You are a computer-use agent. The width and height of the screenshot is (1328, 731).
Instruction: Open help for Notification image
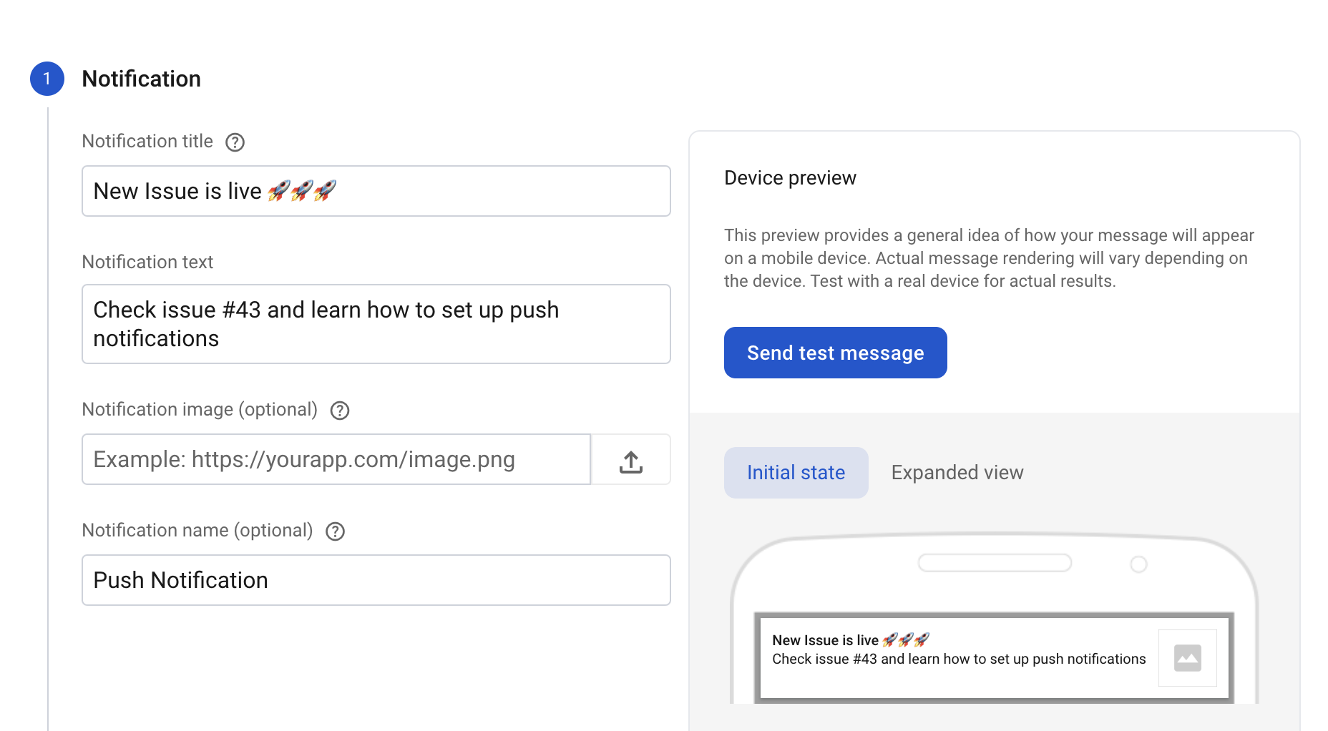pos(340,411)
